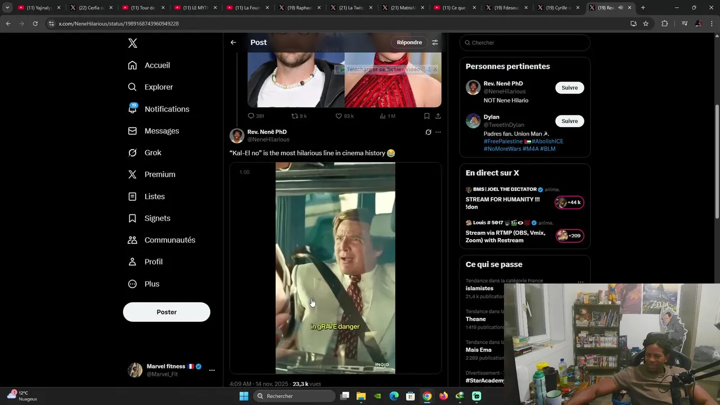720x405 pixels.
Task: Open Grok in the sidebar
Action: (x=145, y=153)
